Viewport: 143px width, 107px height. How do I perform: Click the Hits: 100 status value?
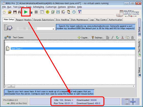(59, 100)
